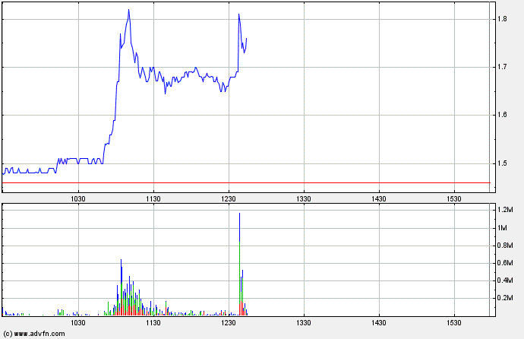Image resolution: width=524 pixels, height=339 pixels.
Task: Click the 1.6 price axis label
Action: [x=502, y=116]
